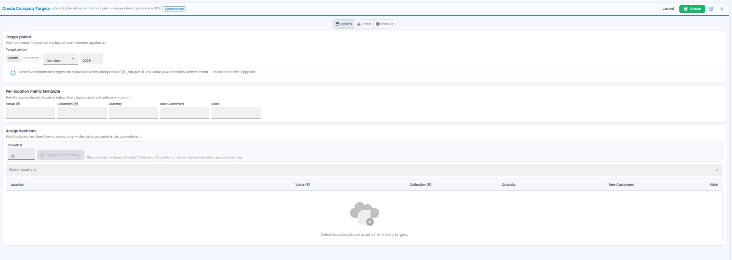This screenshot has height=260, width=732.
Task: Focus the template New Customers field
Action: [x=185, y=113]
